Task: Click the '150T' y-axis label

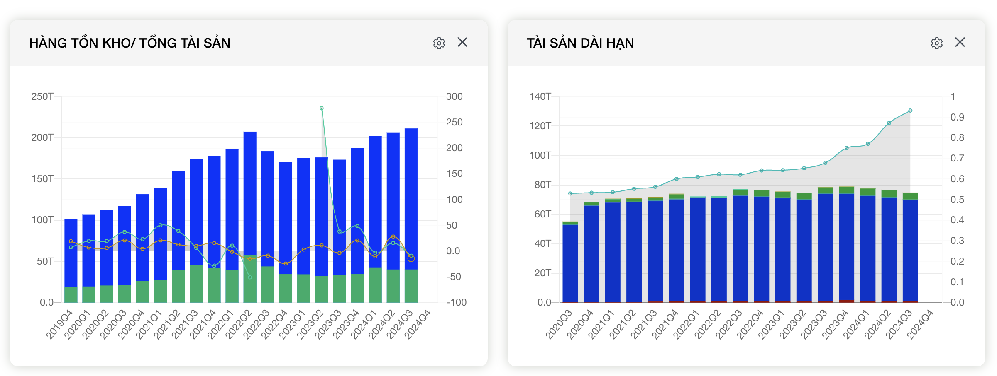Action: pos(42,179)
